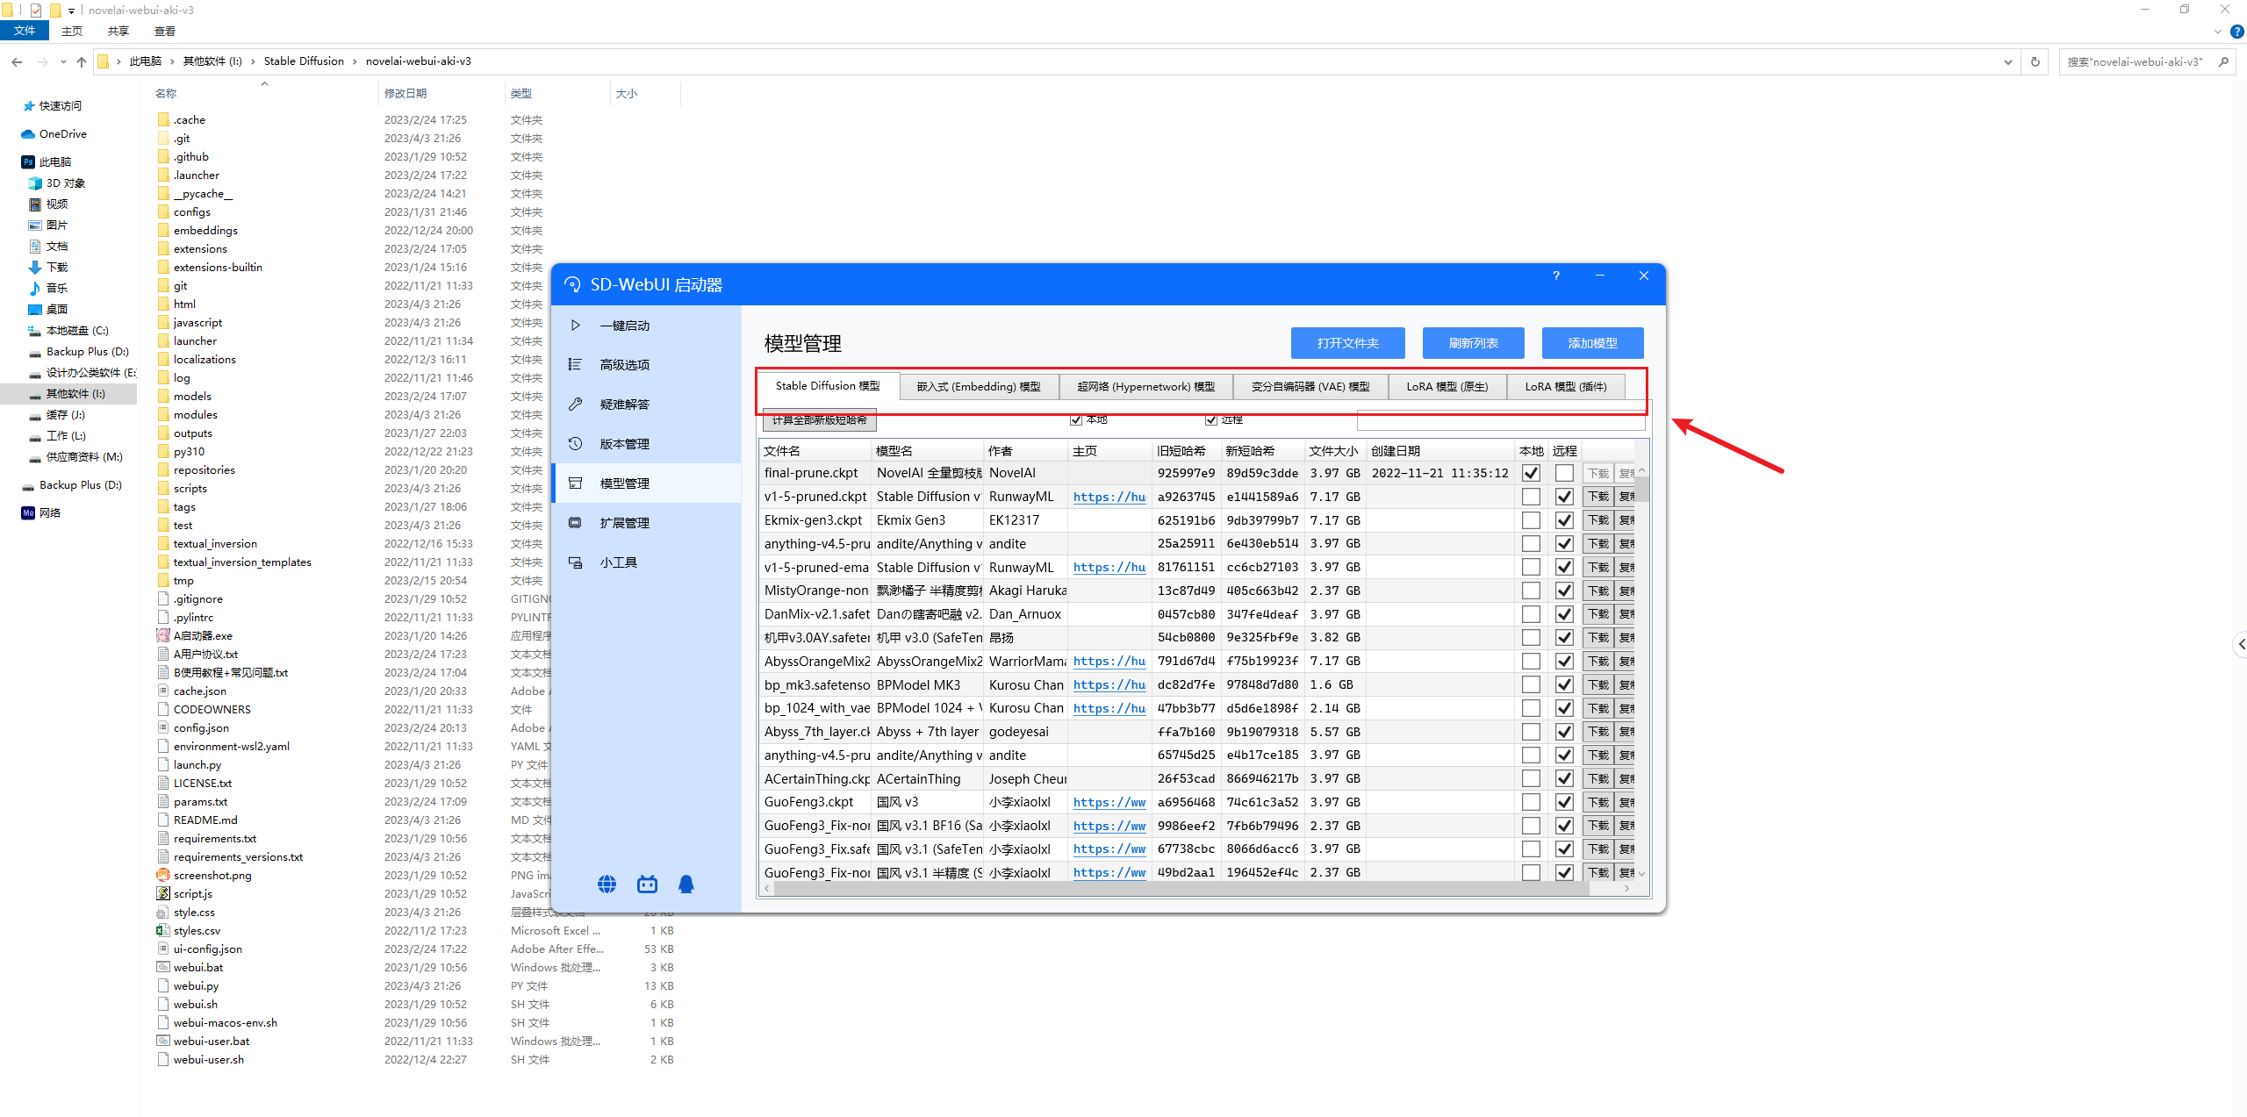The image size is (2247, 1117).
Task: Open the globe website icon in launcher
Action: (x=607, y=884)
